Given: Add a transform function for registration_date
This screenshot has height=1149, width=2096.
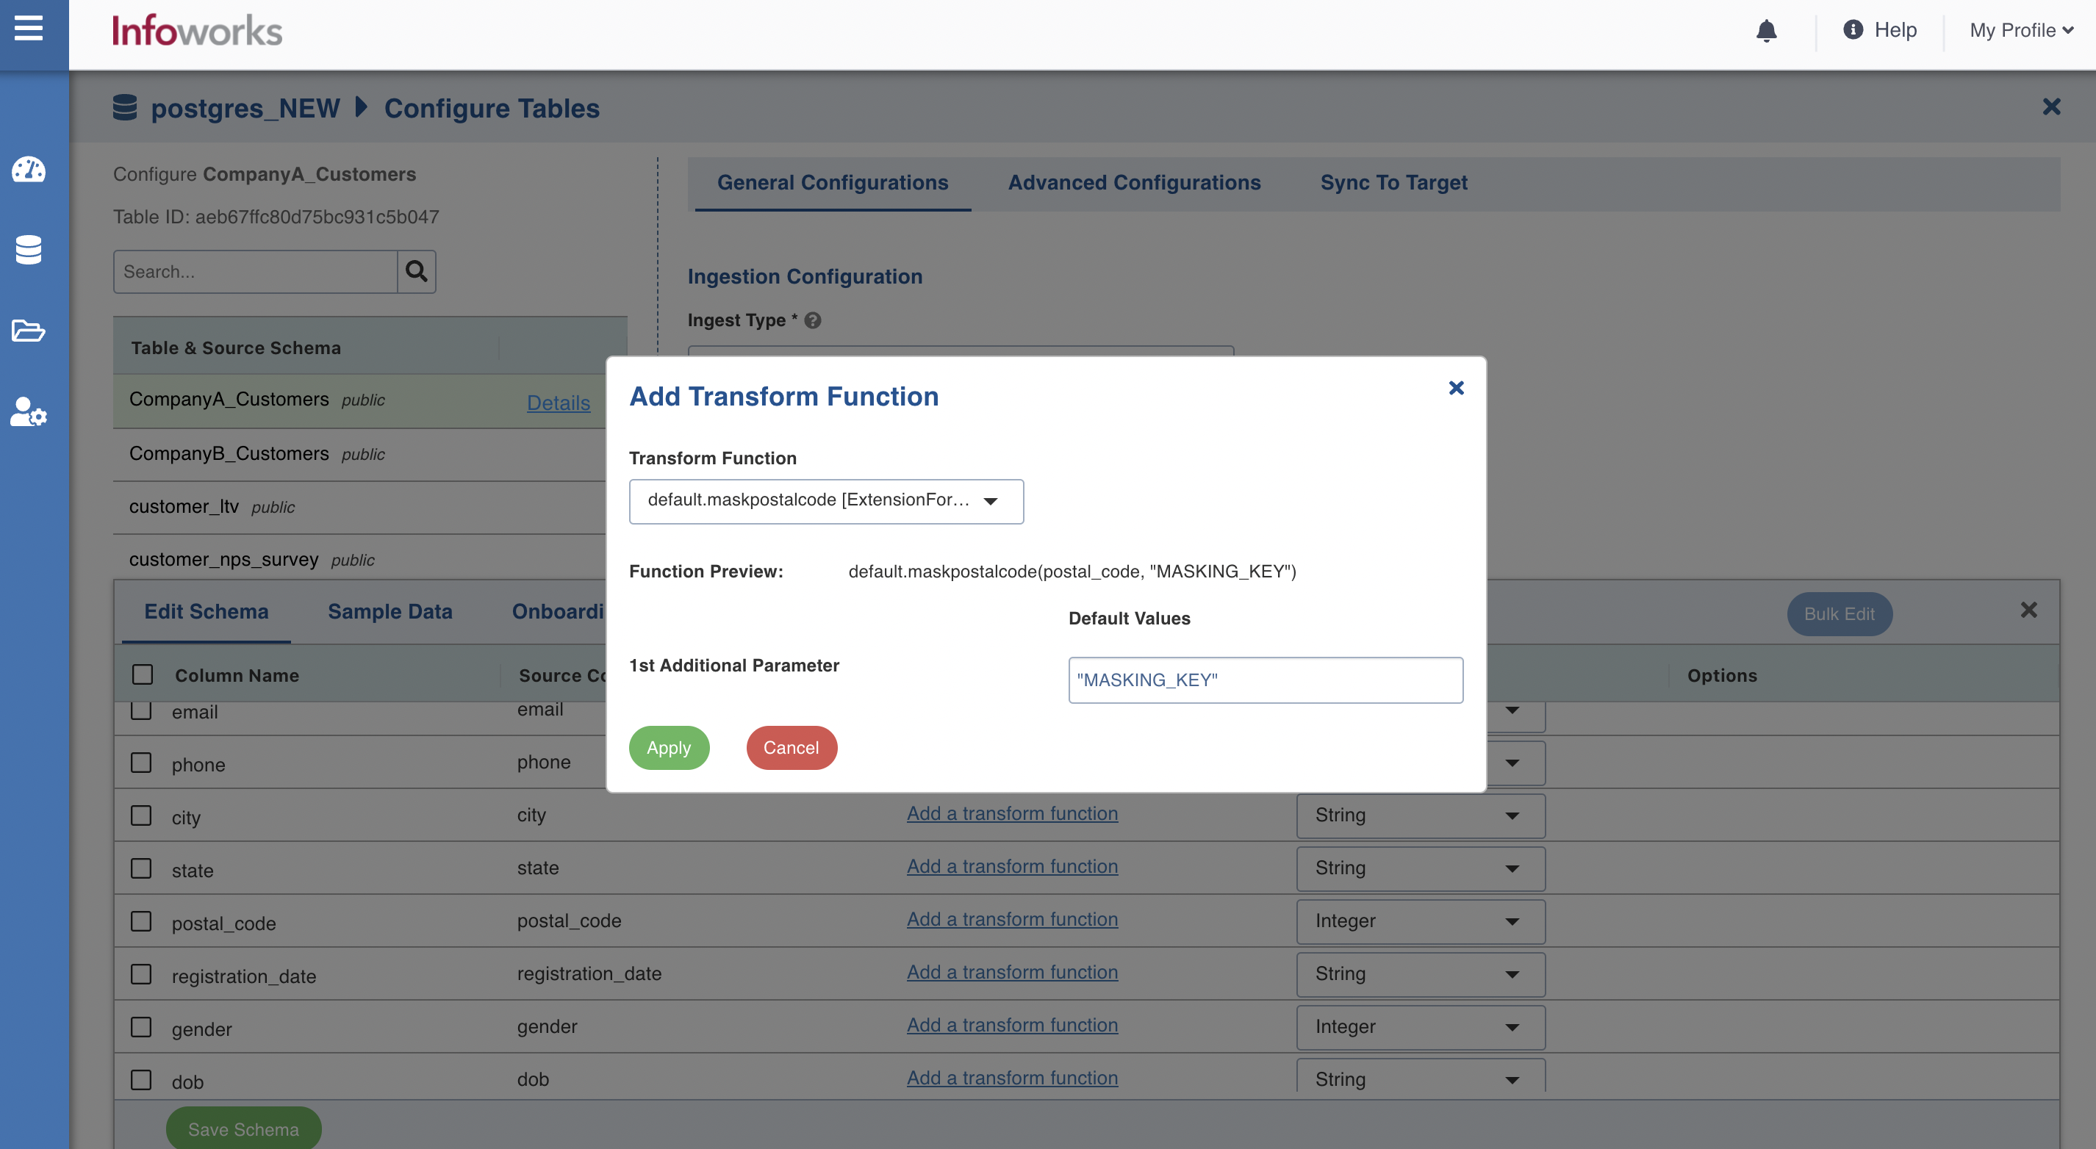Looking at the screenshot, I should point(1012,972).
